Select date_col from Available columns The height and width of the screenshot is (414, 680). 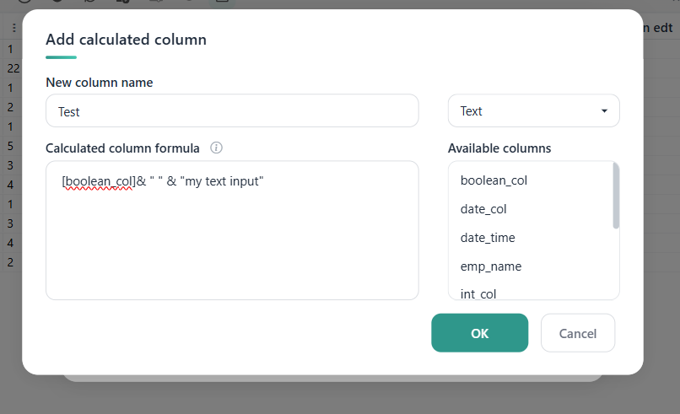point(483,209)
